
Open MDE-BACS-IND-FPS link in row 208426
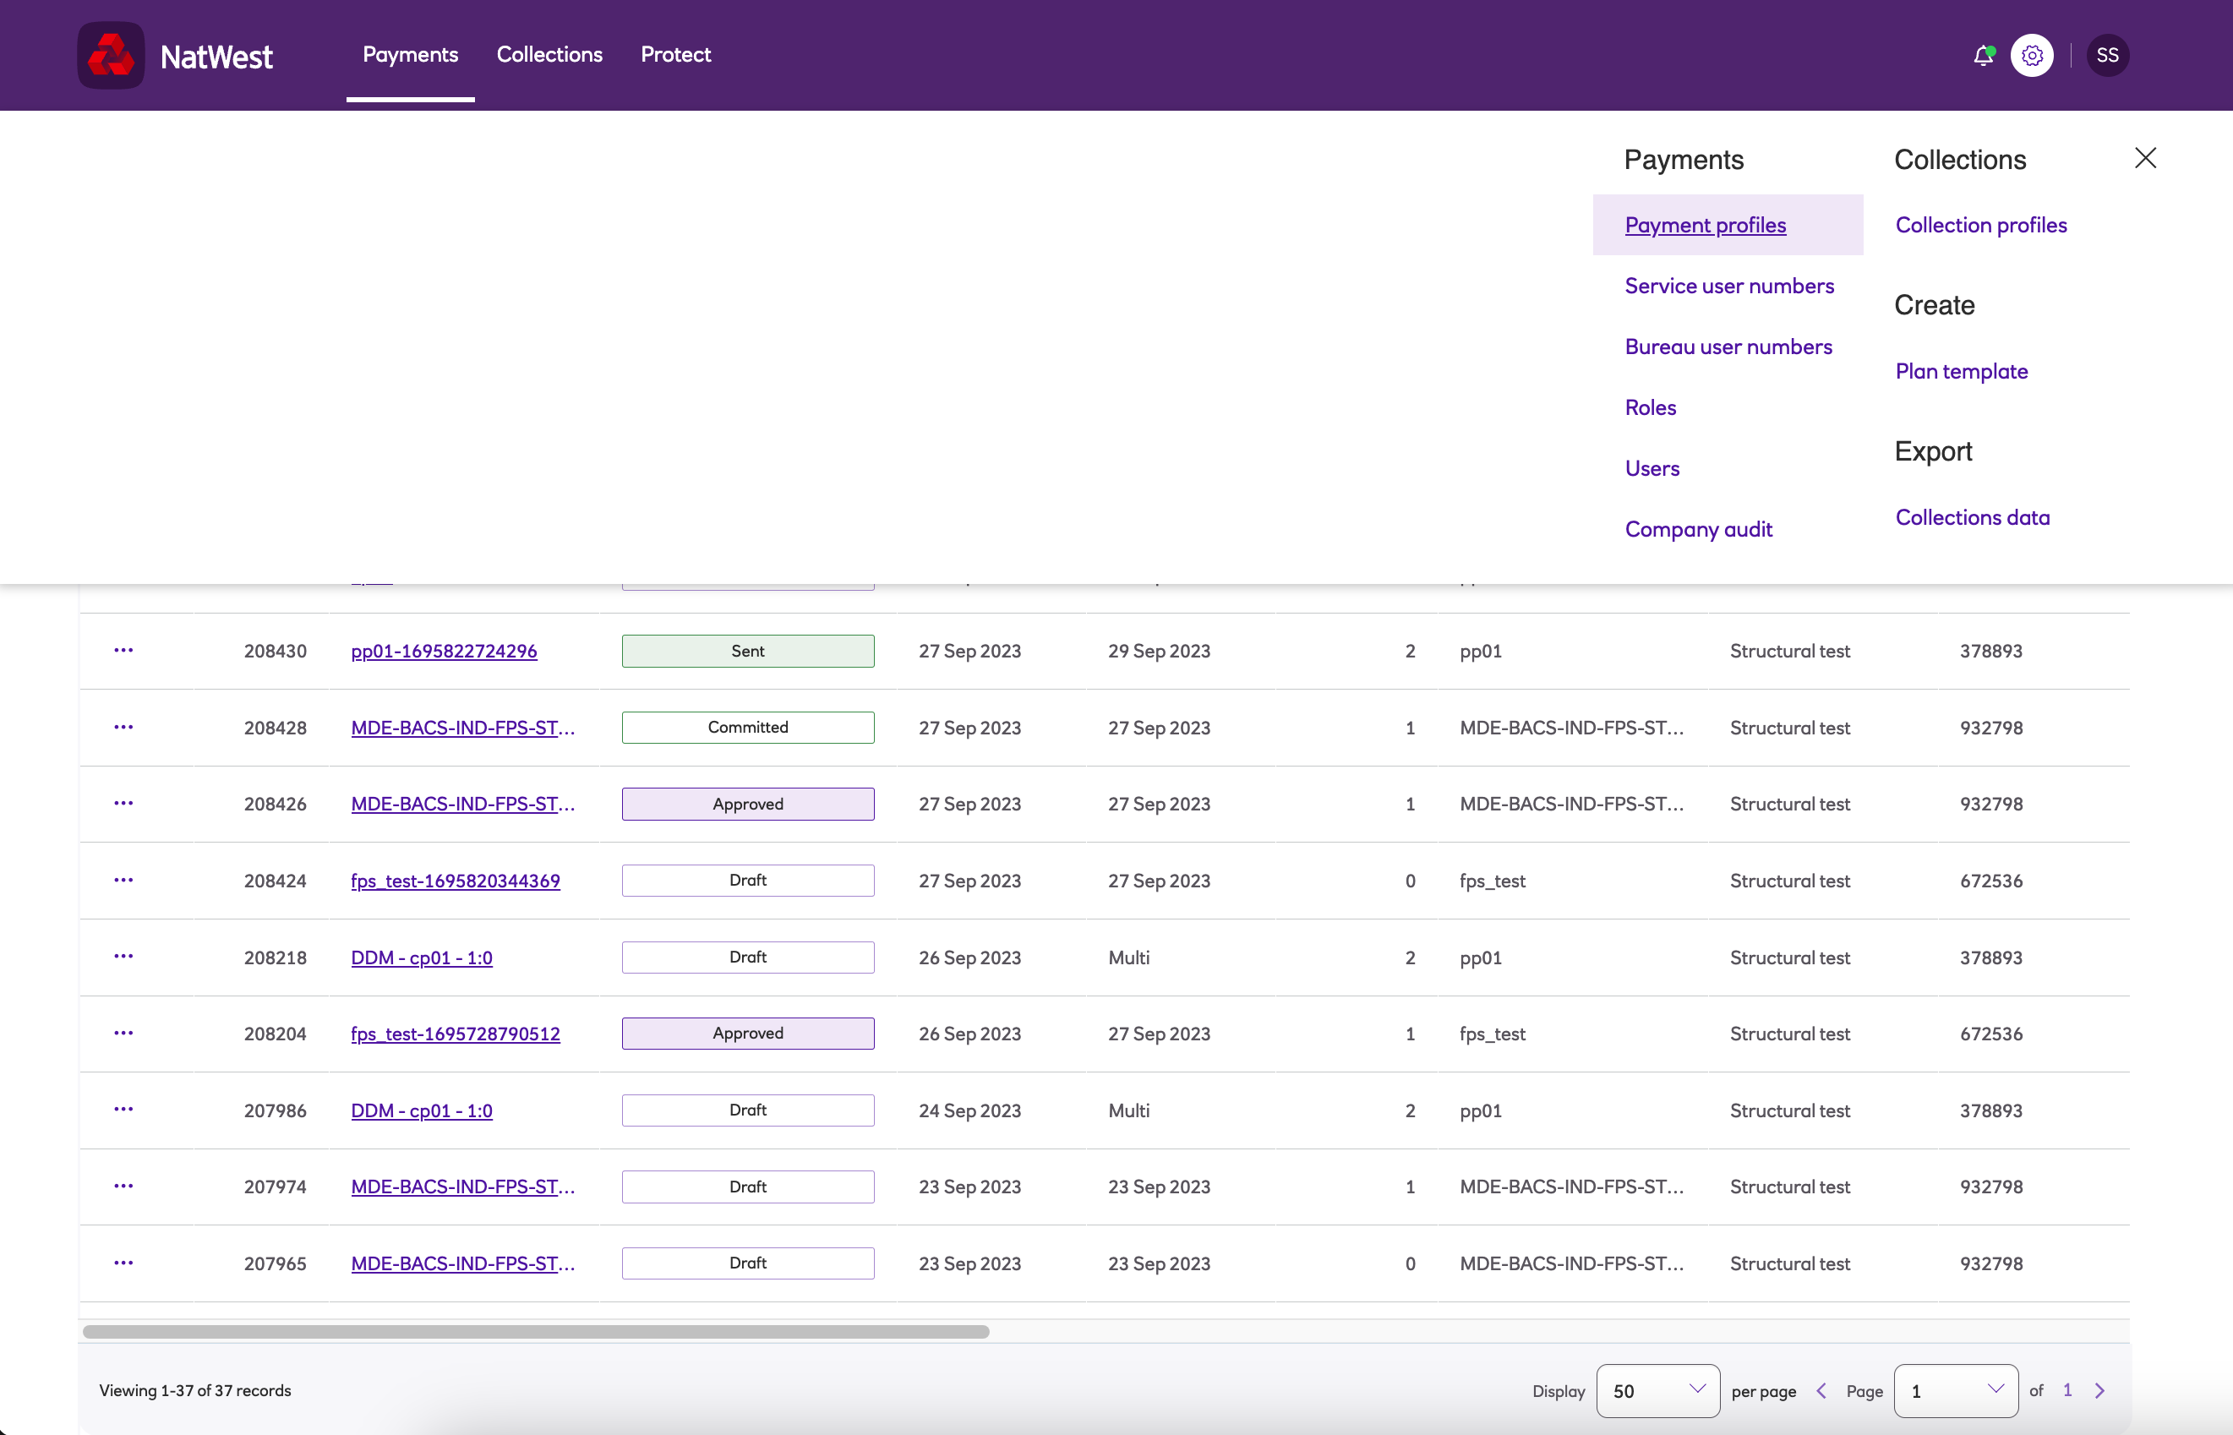coord(462,805)
